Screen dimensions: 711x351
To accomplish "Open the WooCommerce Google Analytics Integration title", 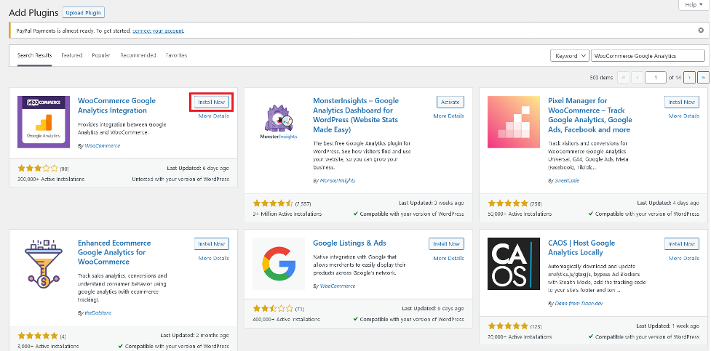I will [x=116, y=105].
